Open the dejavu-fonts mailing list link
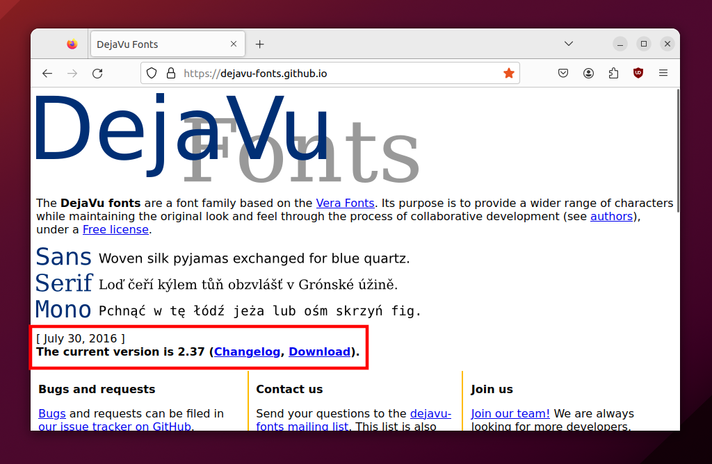This screenshot has width=712, height=464. click(353, 420)
